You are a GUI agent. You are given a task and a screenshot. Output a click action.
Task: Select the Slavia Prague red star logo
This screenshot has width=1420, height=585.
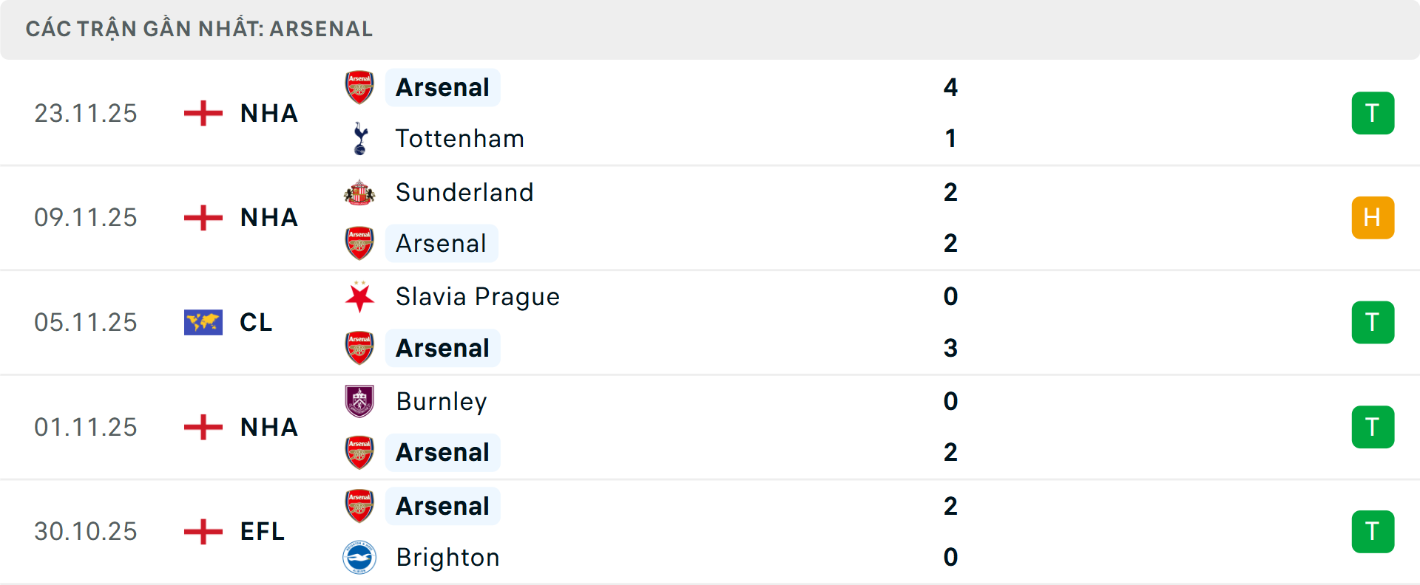[x=359, y=297]
